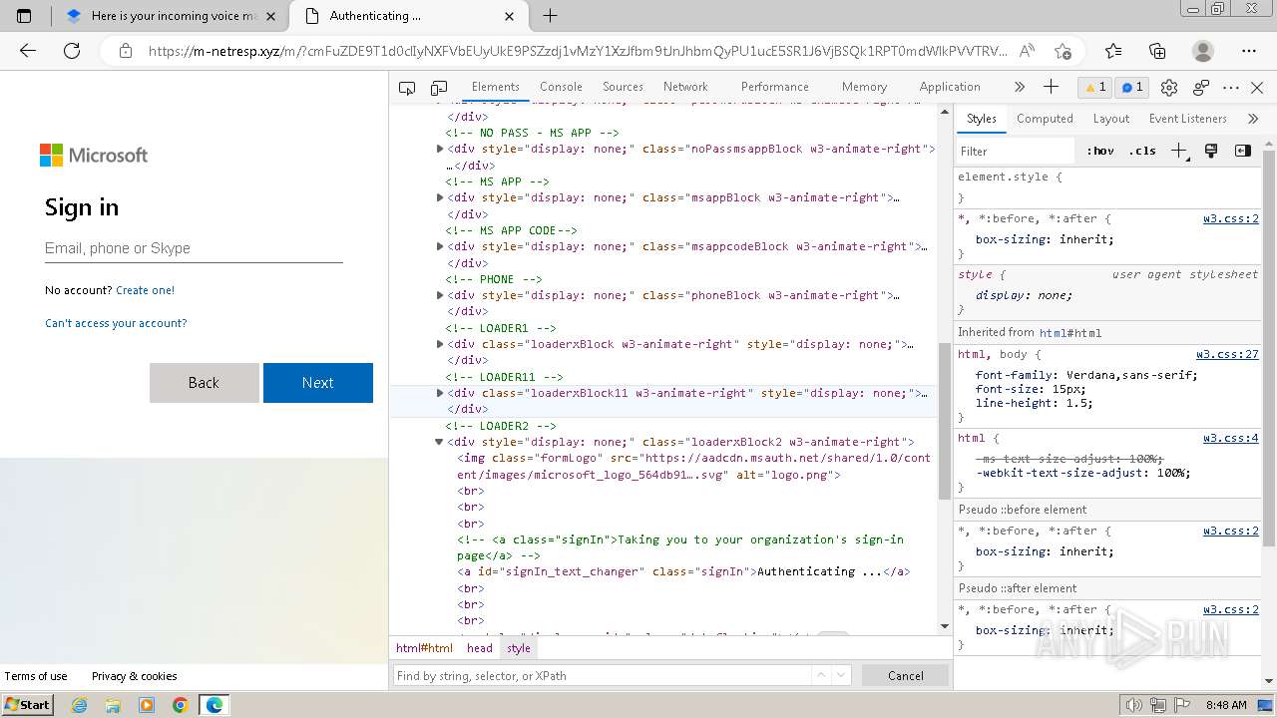Image resolution: width=1277 pixels, height=718 pixels.
Task: Open the warnings count badge
Action: pyautogui.click(x=1095, y=87)
